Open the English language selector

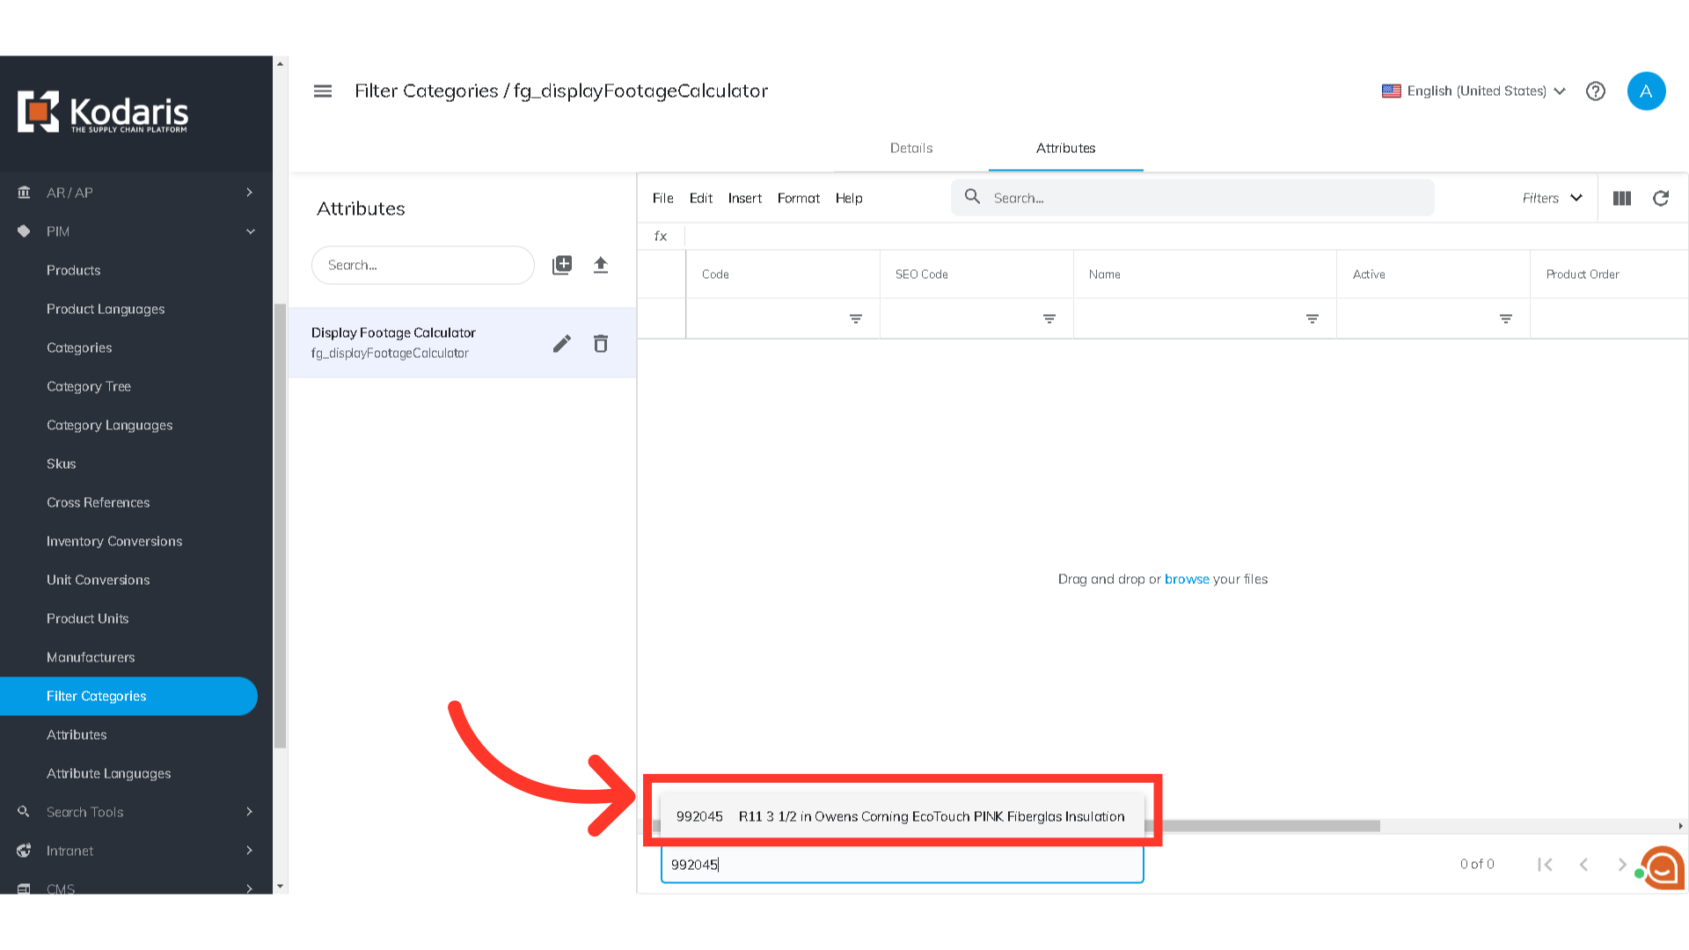pyautogui.click(x=1473, y=91)
